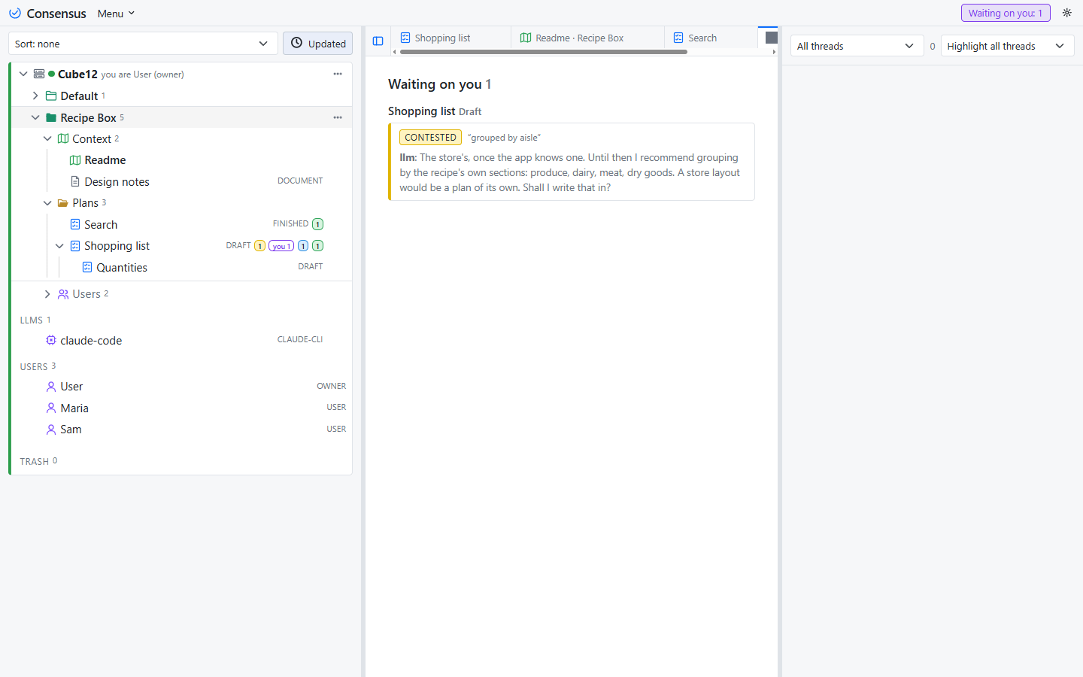Screen dimensions: 1083x677
Task: Collapse the Shopping list plan chevron
Action: pos(59,246)
